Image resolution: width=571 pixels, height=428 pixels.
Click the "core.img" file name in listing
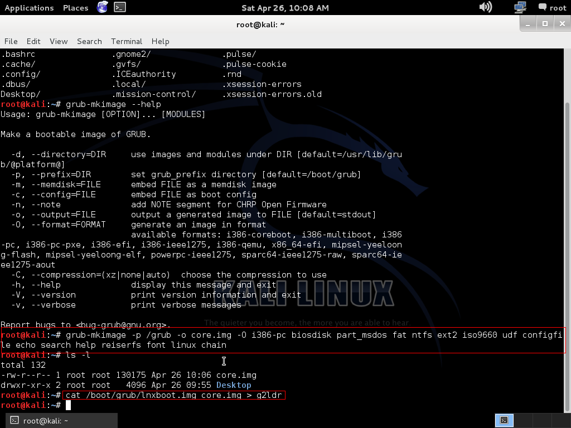tap(236, 375)
